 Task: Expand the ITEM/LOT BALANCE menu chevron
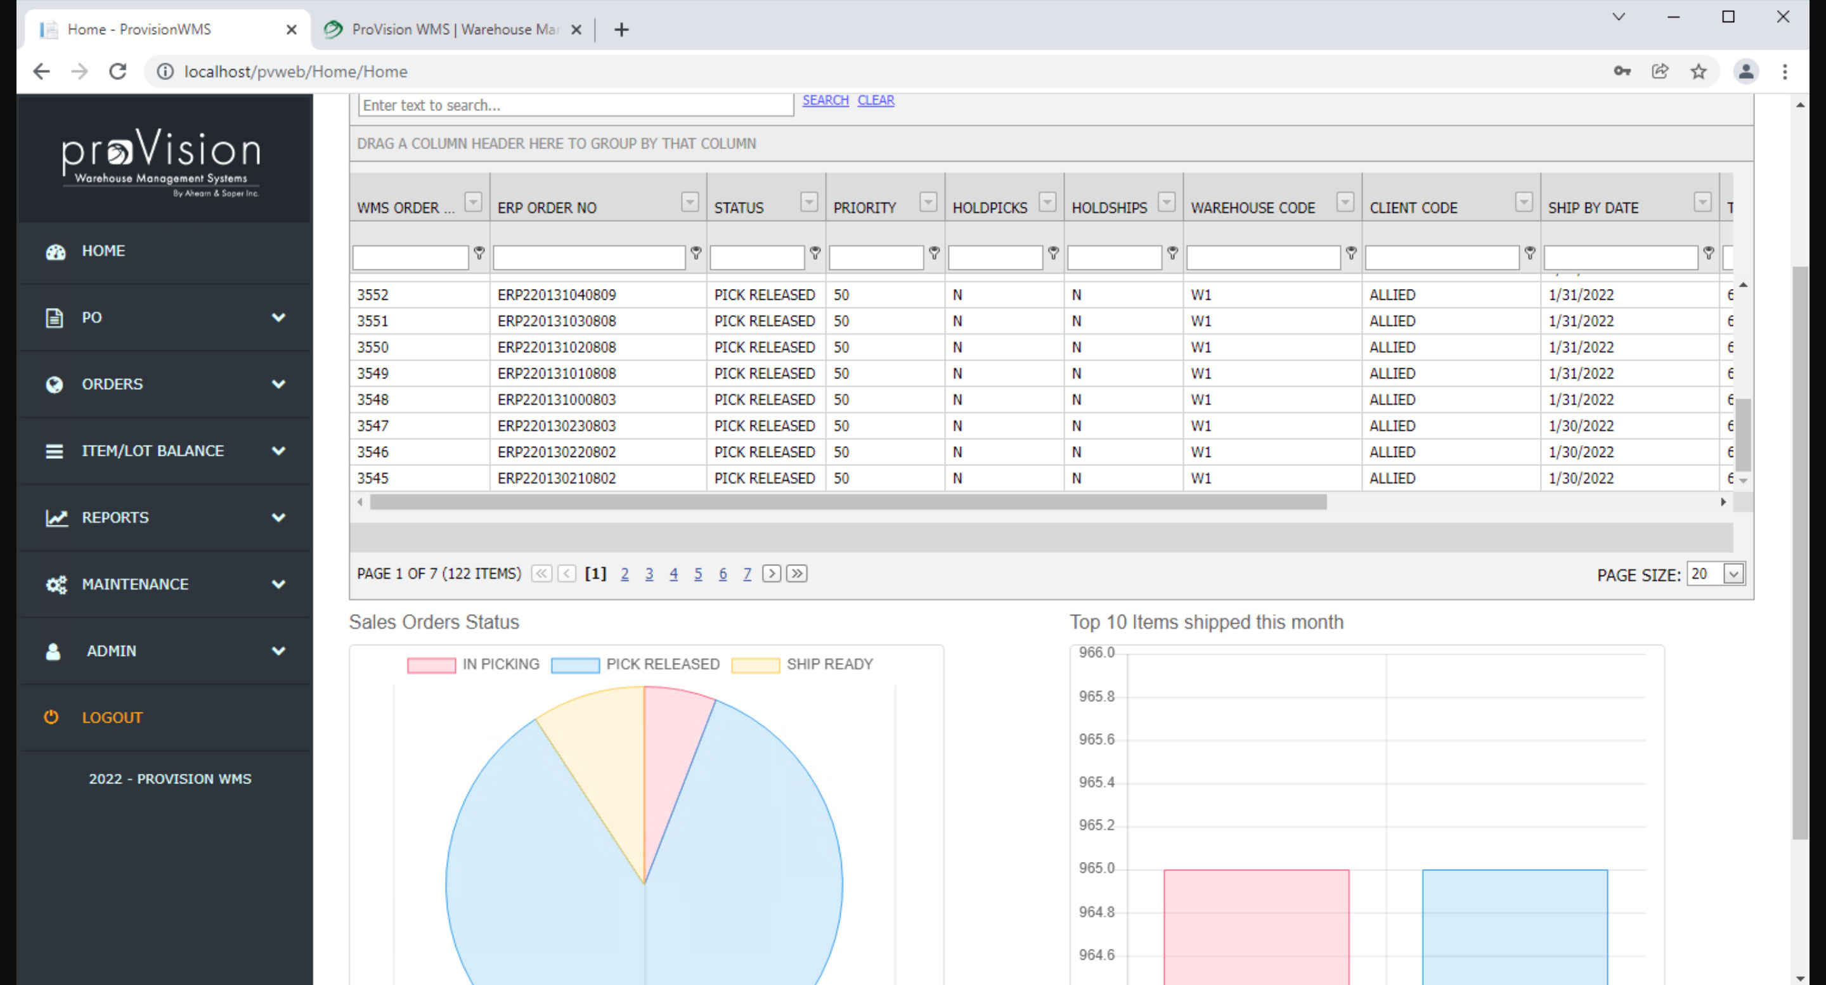click(278, 451)
